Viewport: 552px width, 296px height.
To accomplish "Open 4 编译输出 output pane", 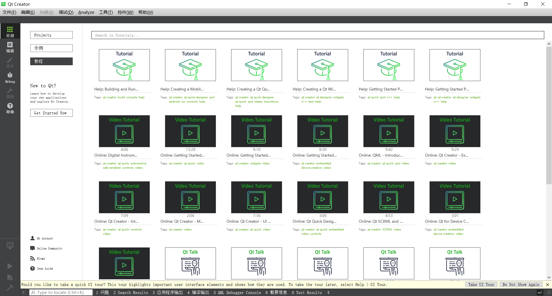I will [198, 293].
